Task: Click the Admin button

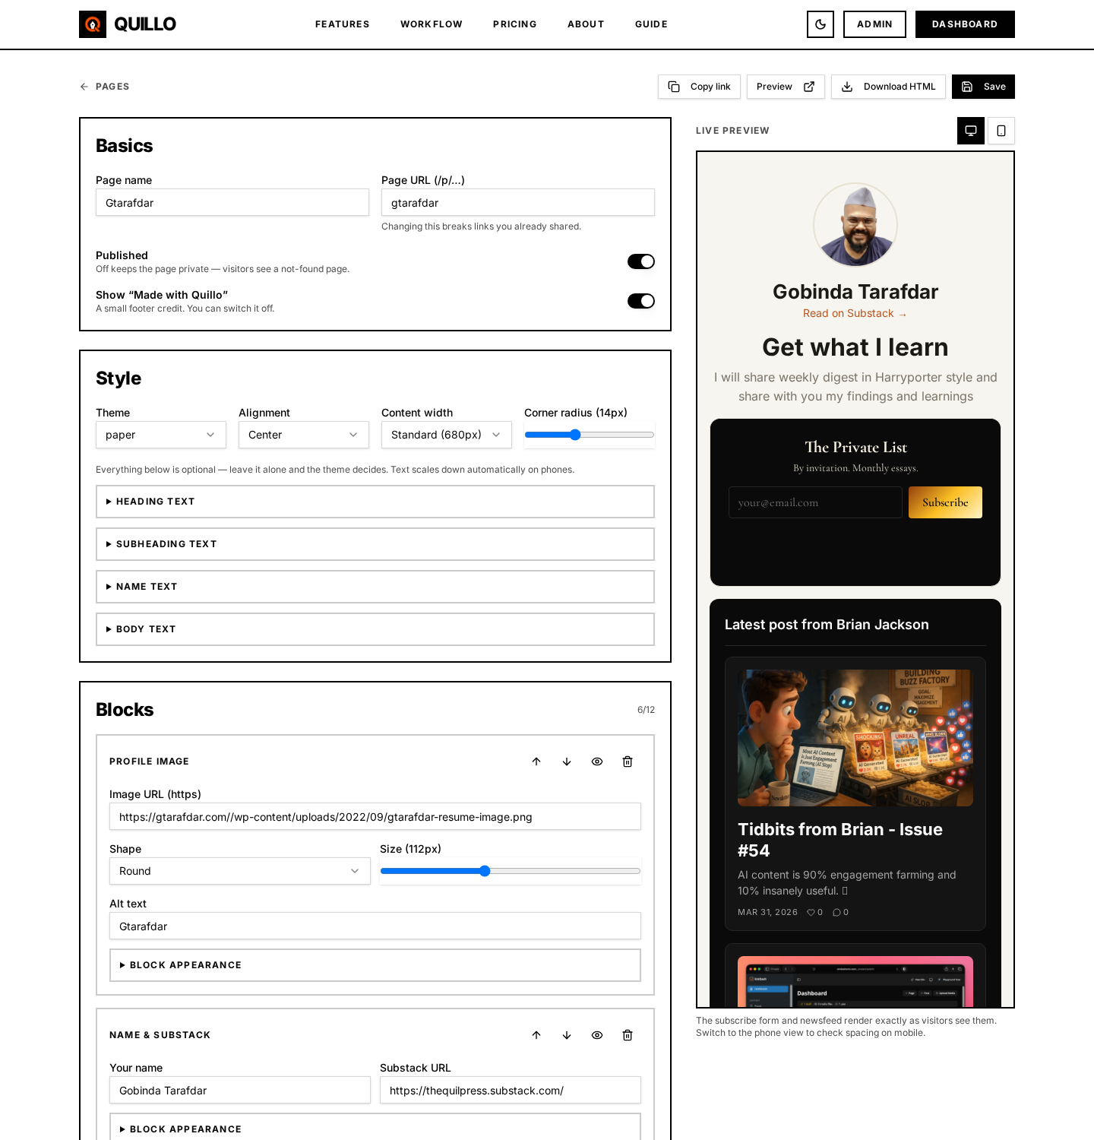Action: (x=874, y=24)
